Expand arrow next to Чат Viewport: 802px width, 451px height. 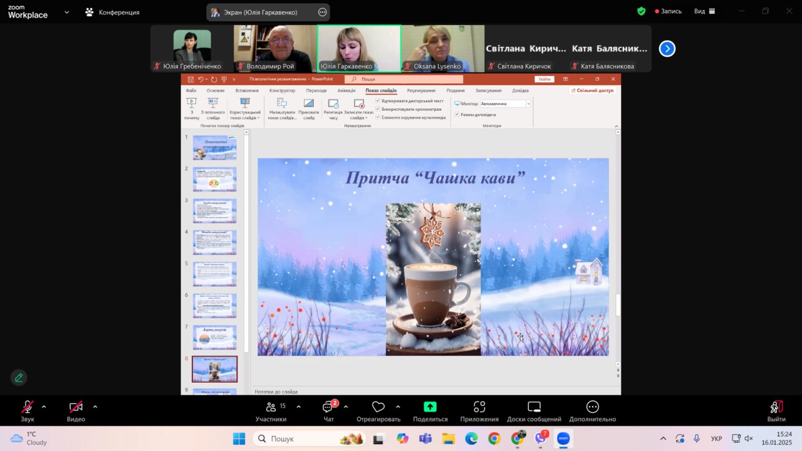coord(346,407)
